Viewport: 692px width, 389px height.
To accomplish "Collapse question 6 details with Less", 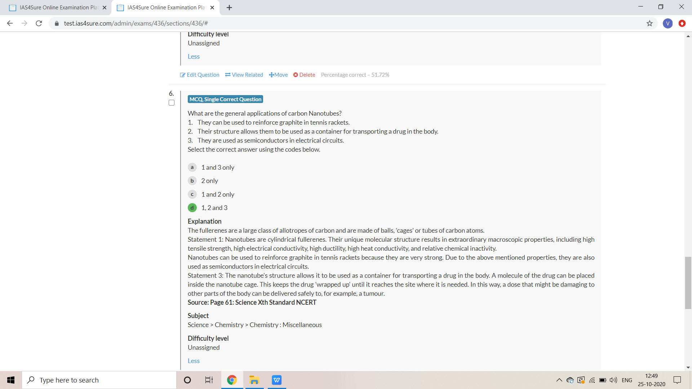I will tap(194, 361).
